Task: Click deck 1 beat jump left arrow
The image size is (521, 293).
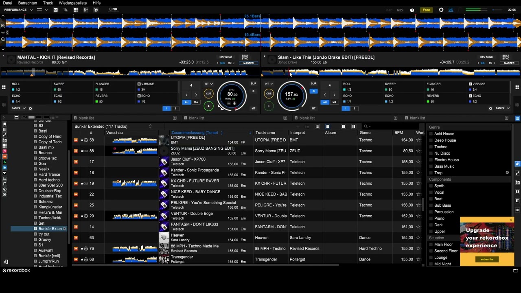Action: (186, 95)
